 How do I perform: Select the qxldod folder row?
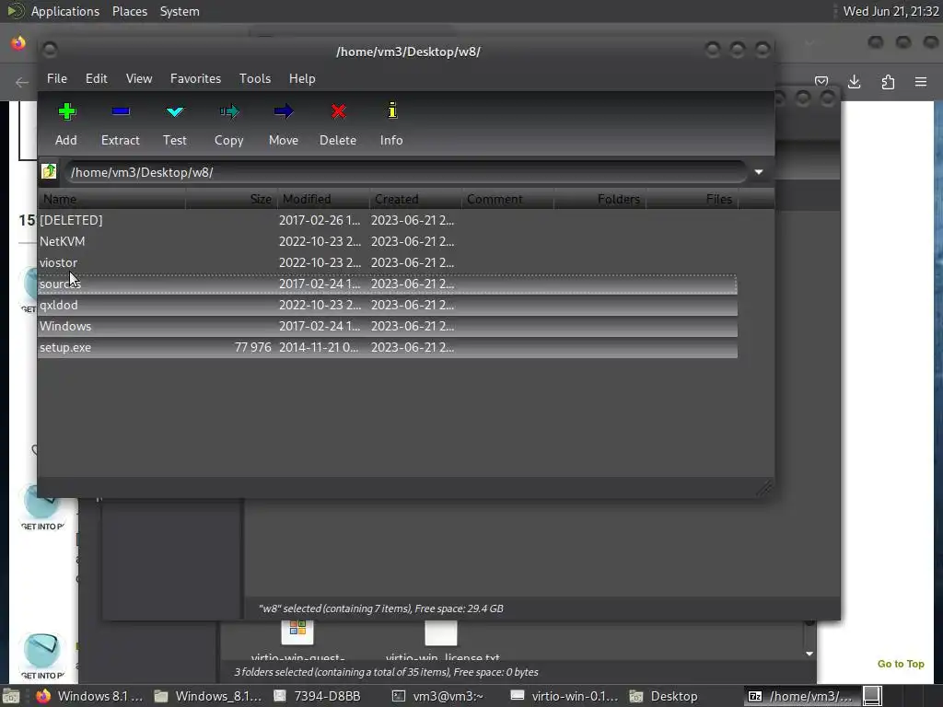(x=388, y=305)
